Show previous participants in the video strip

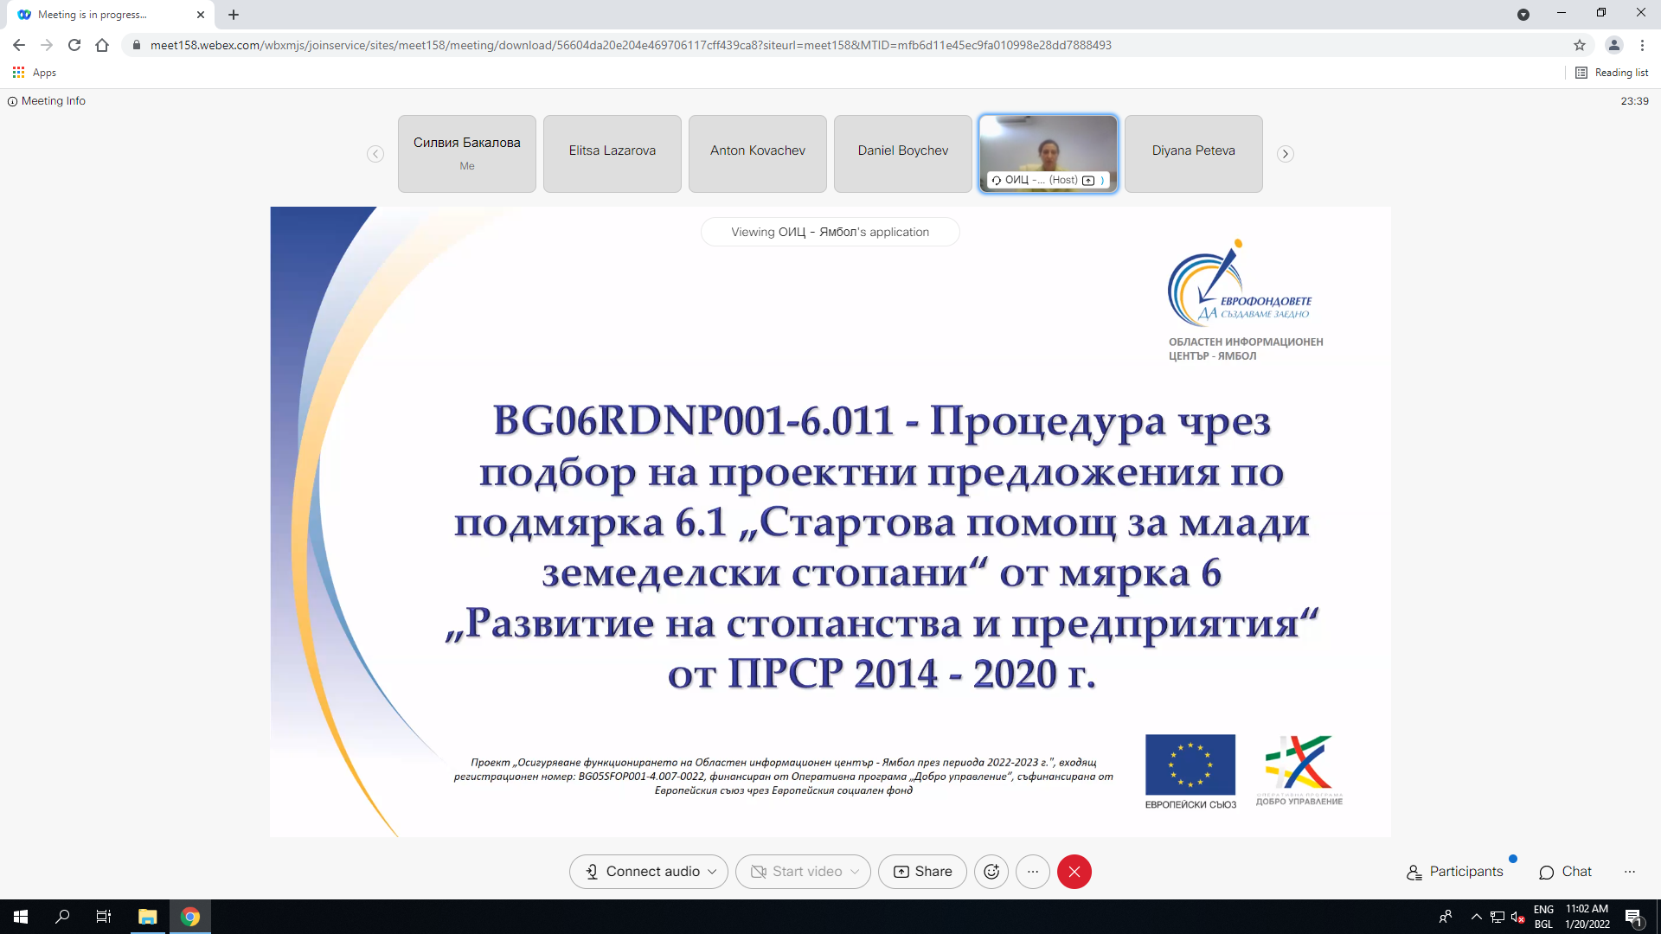coord(375,154)
